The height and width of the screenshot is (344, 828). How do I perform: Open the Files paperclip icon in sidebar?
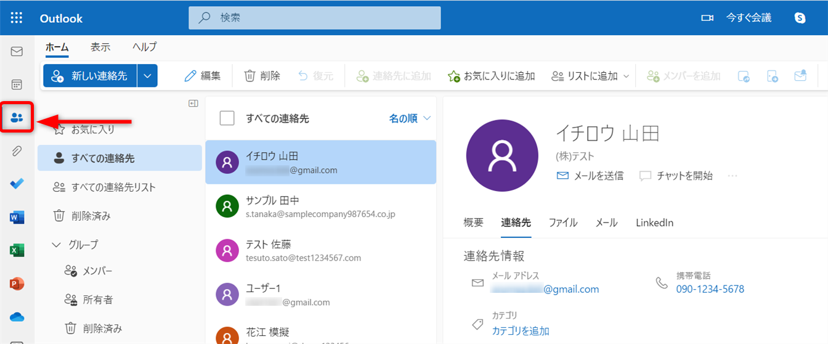(x=17, y=151)
